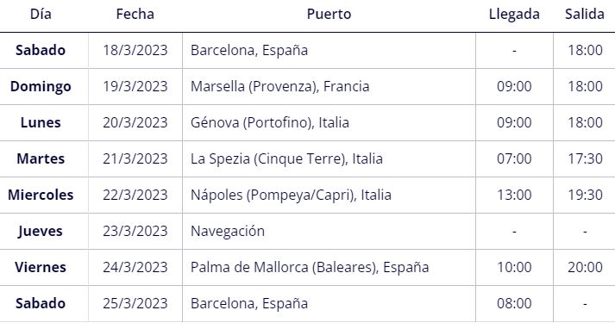Image resolution: width=615 pixels, height=329 pixels.
Task: Click the Domingo day cell
Action: 41,87
